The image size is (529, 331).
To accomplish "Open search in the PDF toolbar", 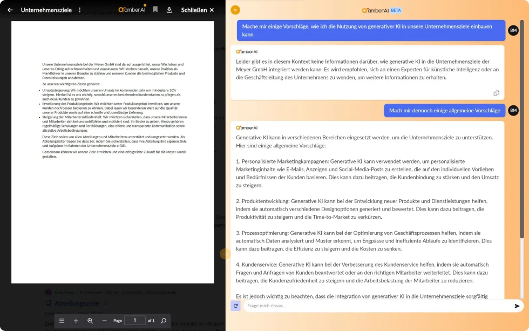I will 163,321.
